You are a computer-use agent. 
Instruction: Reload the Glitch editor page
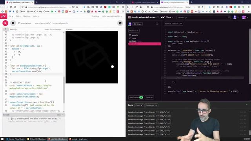(x=136, y=7)
